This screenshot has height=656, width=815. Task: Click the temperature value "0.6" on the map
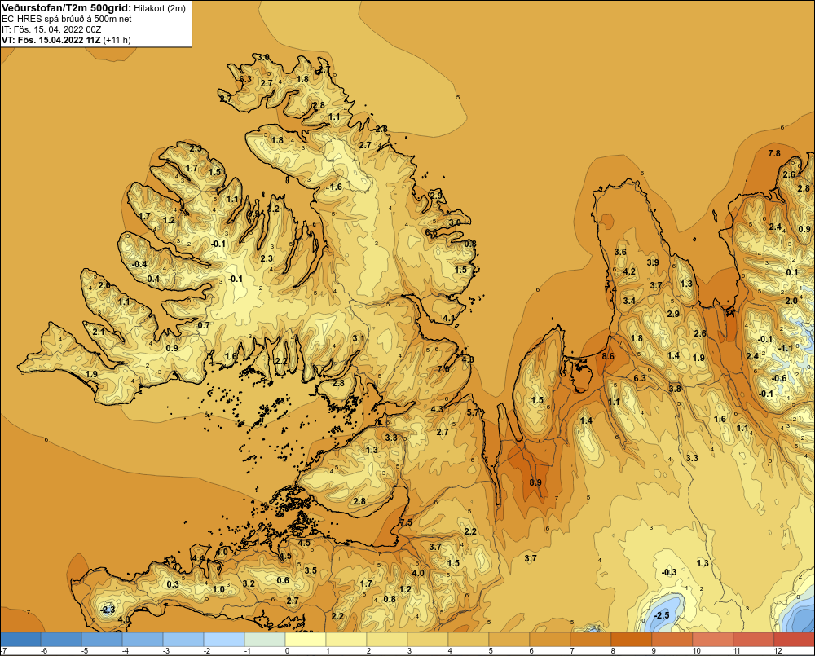(283, 581)
